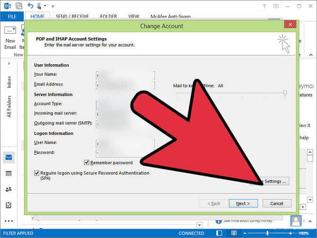The image size is (317, 238).
Task: Open Calendar view in navigation bar
Action: (9, 173)
